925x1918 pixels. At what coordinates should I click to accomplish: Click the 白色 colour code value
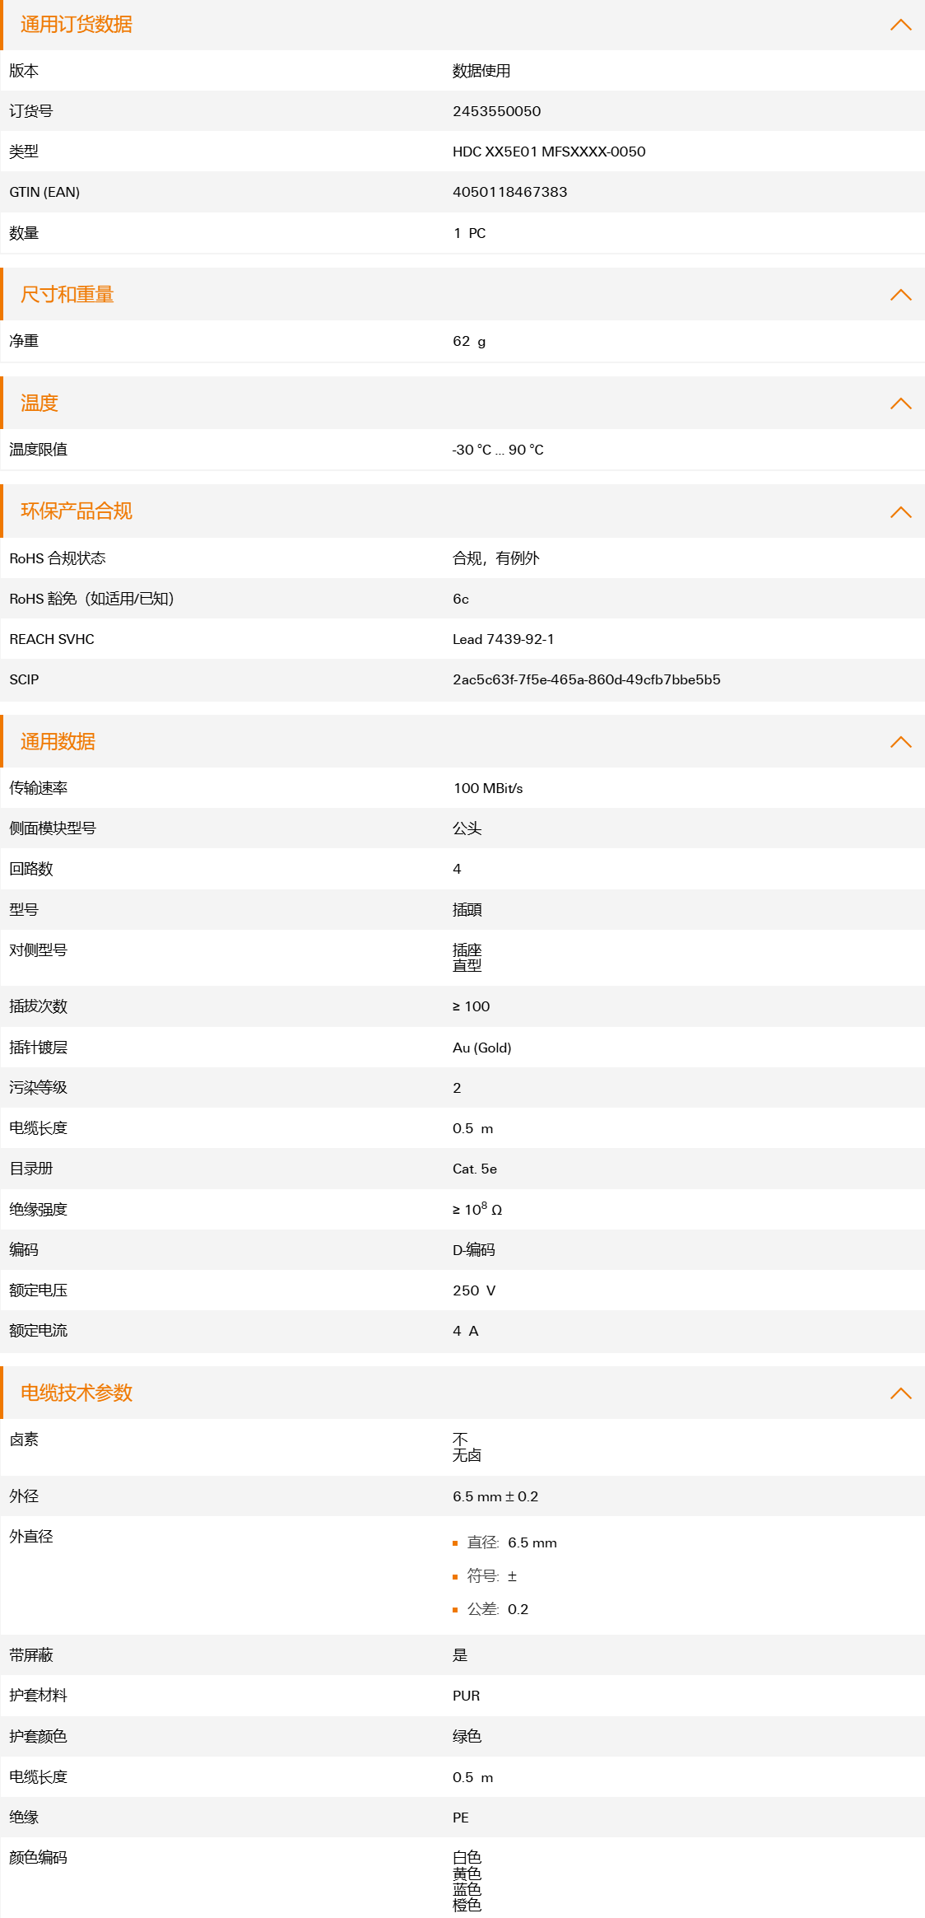467,1858
